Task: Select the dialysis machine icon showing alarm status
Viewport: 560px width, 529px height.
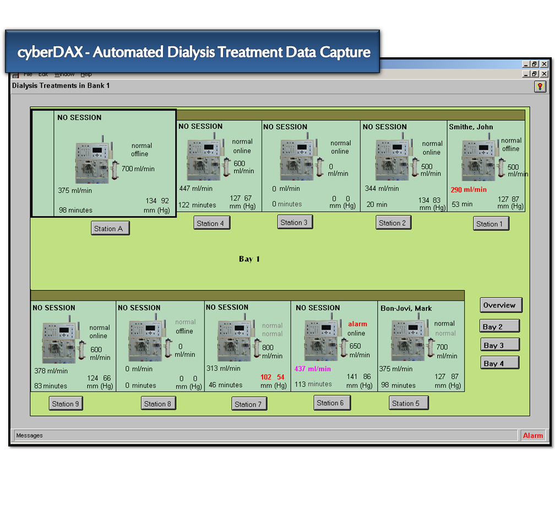Action: [323, 340]
